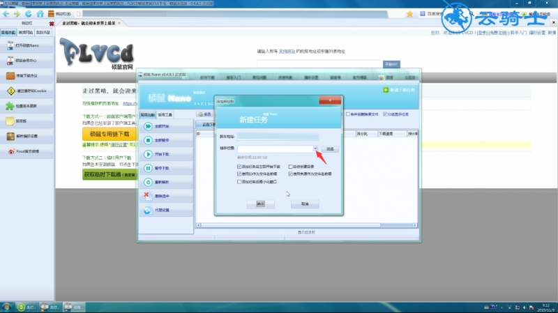This screenshot has width=558, height=313.
Task: Click the Windows Start button
Action: 6,307
